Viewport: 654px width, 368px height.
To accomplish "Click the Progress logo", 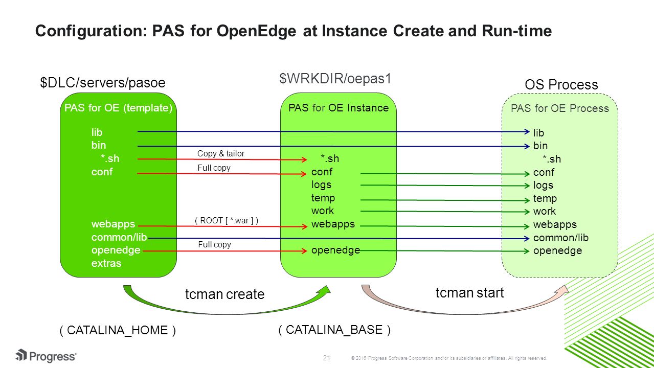I will (46, 356).
